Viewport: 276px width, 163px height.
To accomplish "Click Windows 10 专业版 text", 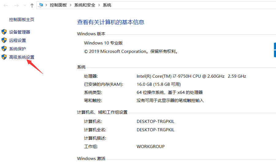I will point(103,43).
